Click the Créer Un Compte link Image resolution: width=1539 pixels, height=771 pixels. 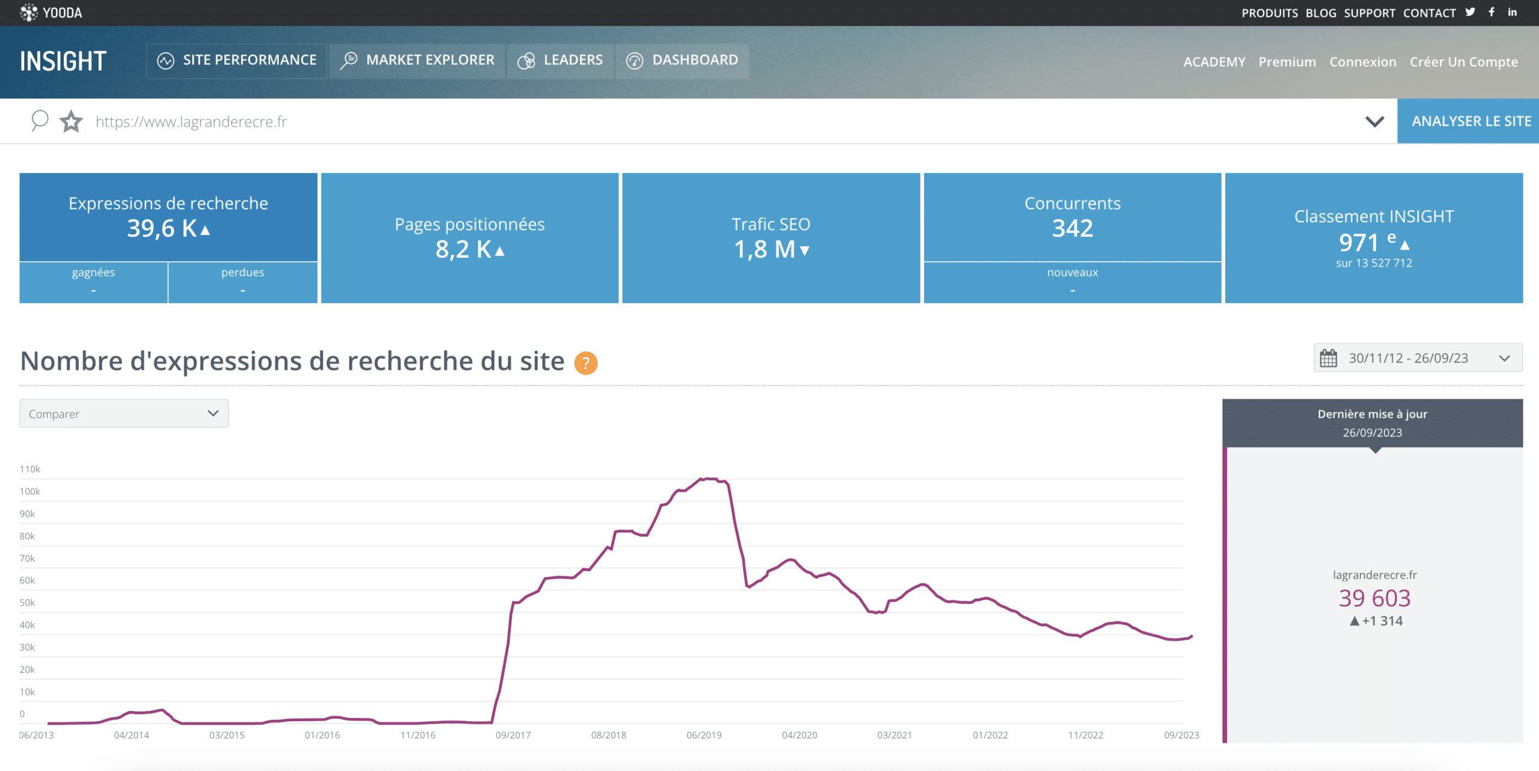coord(1463,62)
